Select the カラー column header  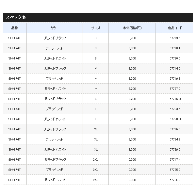coord(55,28)
